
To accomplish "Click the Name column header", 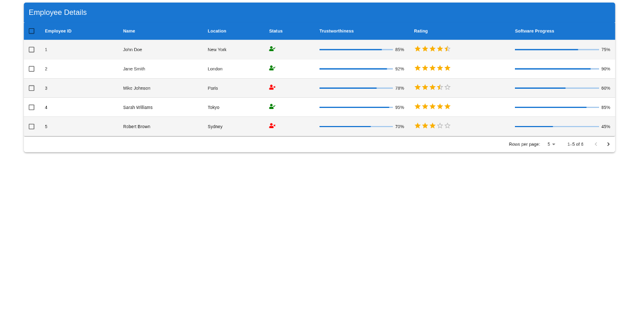I will (x=129, y=31).
